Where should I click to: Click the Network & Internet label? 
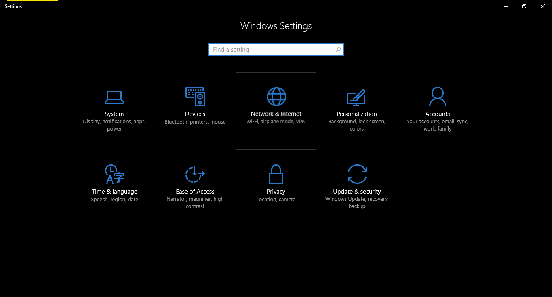[x=276, y=114]
